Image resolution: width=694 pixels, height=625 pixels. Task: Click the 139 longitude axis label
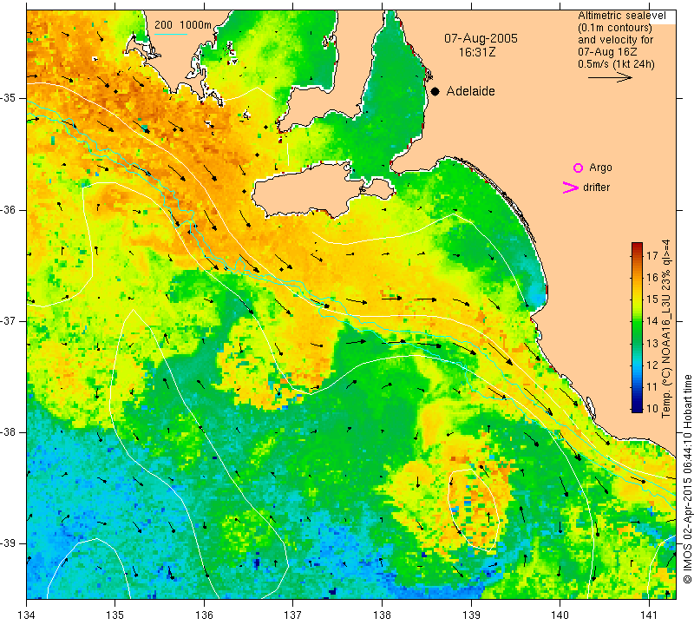click(471, 615)
